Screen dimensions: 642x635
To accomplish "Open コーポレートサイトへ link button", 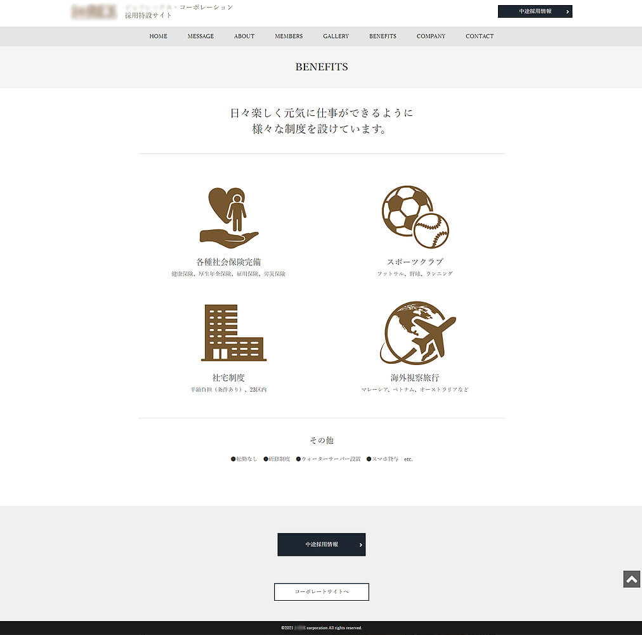I will coord(321,592).
